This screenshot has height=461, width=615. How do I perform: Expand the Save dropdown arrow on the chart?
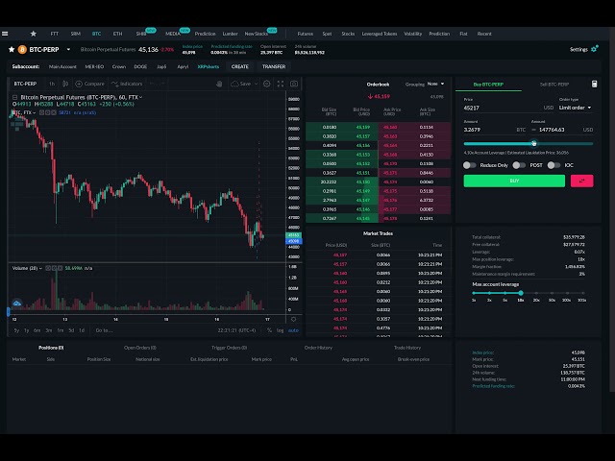[x=256, y=84]
